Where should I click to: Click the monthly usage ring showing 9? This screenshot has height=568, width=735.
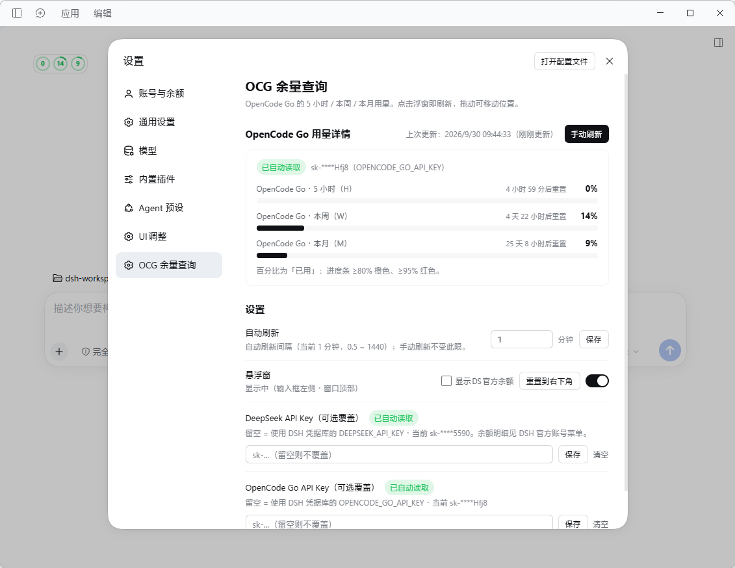click(x=78, y=63)
